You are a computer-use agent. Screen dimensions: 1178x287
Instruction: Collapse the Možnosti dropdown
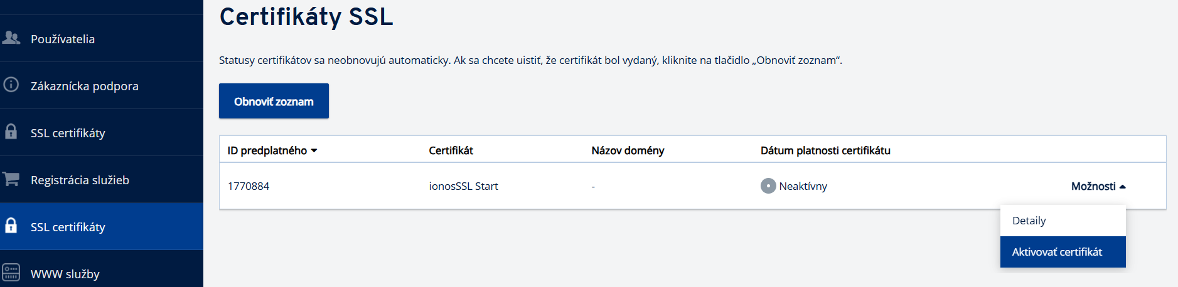pos(1098,186)
